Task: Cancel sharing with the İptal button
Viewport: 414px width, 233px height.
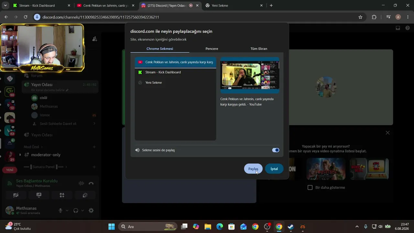Action: tap(274, 169)
